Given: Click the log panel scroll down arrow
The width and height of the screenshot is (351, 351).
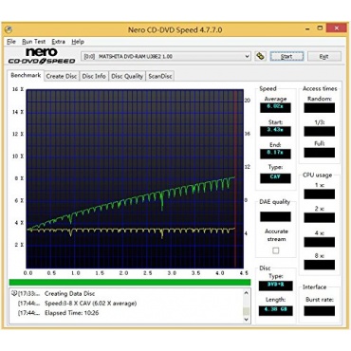Looking at the screenshot, I should [x=247, y=320].
